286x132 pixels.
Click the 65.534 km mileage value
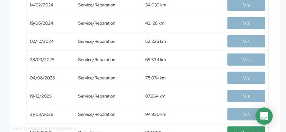pyautogui.click(x=156, y=60)
